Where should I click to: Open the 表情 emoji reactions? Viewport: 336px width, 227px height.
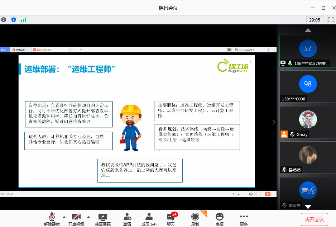coord(219,219)
